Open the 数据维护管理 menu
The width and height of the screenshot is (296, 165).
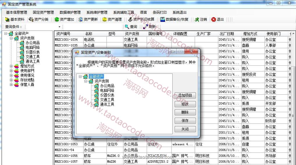[x=70, y=12]
